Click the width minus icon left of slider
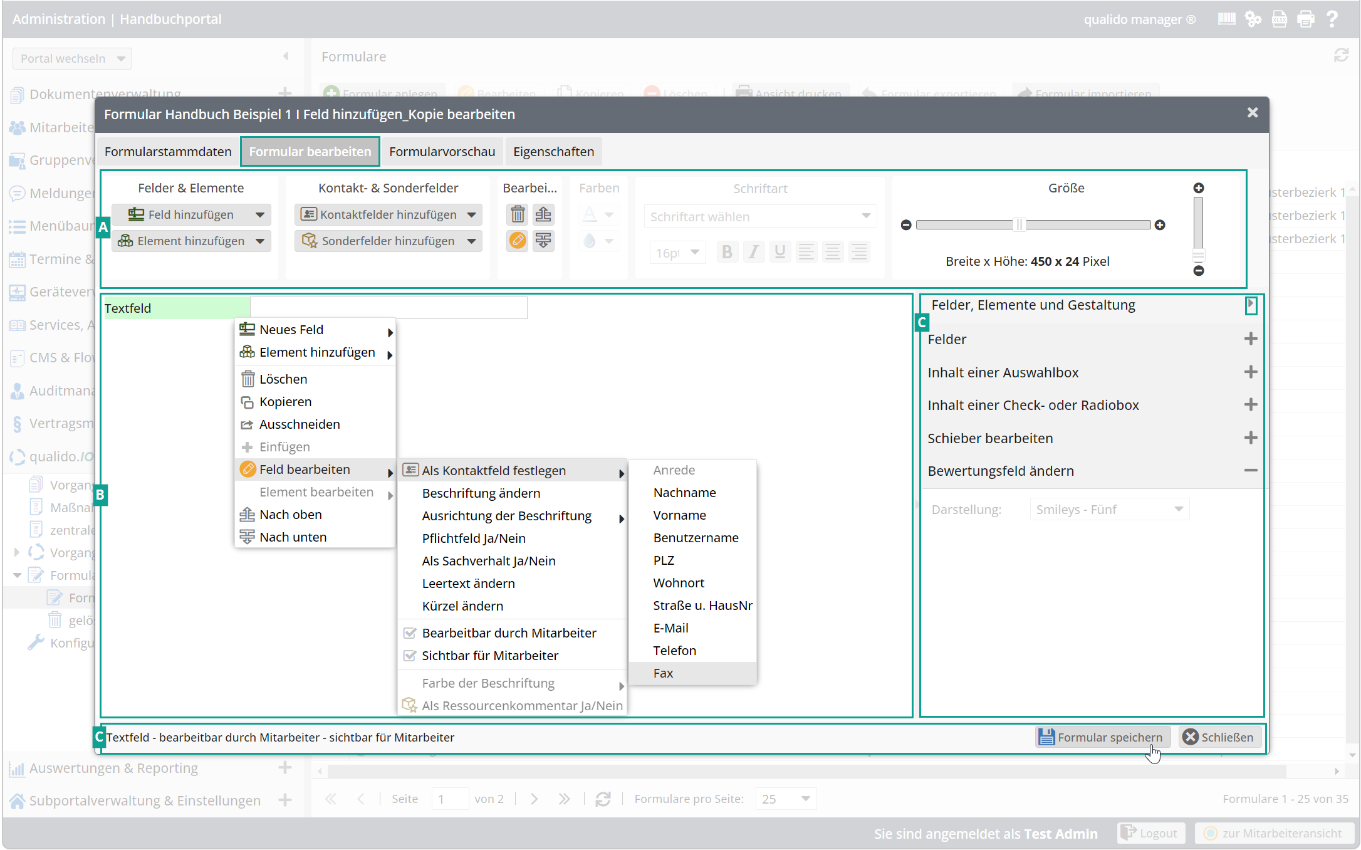 click(x=906, y=225)
